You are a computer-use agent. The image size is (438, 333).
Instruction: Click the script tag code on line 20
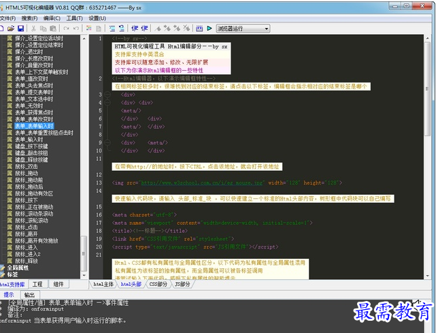click(x=195, y=247)
